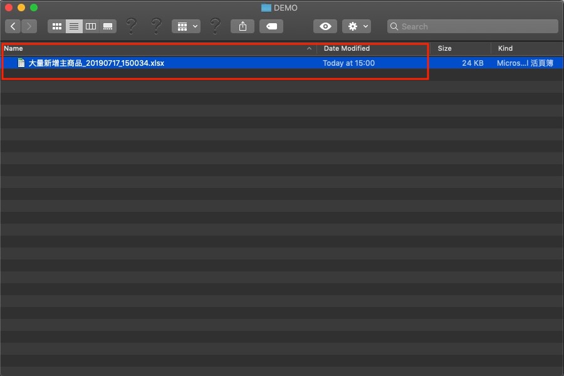Minimize the DEMO window
Image resolution: width=564 pixels, height=376 pixels.
coord(21,8)
